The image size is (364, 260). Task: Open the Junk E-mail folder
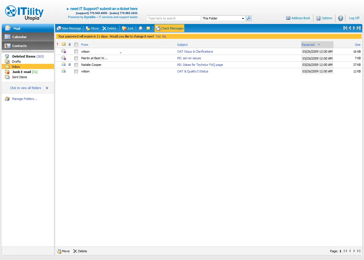(25, 72)
